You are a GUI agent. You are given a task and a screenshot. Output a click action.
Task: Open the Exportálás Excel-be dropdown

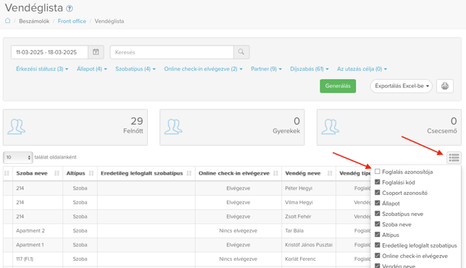tap(401, 86)
